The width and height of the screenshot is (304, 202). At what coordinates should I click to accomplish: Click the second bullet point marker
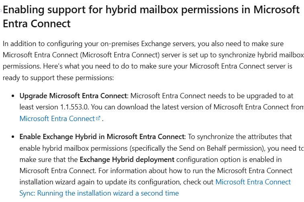[x=13, y=137]
